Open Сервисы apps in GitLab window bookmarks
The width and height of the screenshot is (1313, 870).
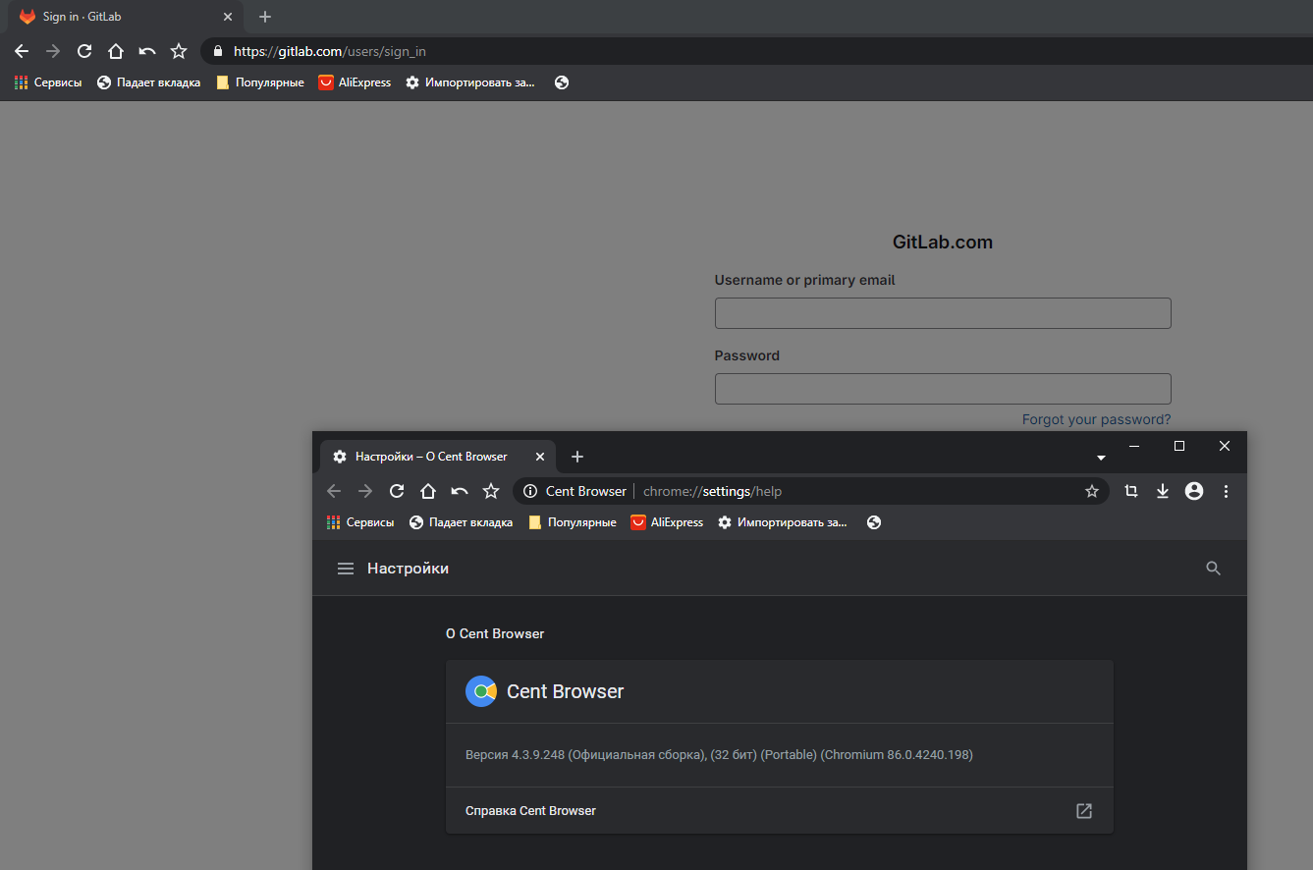click(x=48, y=82)
